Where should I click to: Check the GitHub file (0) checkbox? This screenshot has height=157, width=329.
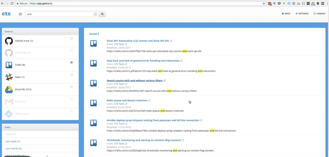[x=71, y=51]
